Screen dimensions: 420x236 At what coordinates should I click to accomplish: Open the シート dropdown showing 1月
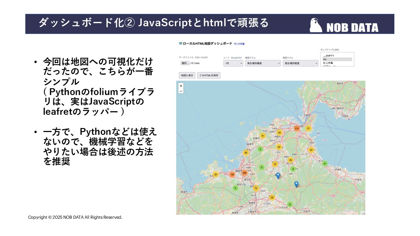tap(233, 63)
